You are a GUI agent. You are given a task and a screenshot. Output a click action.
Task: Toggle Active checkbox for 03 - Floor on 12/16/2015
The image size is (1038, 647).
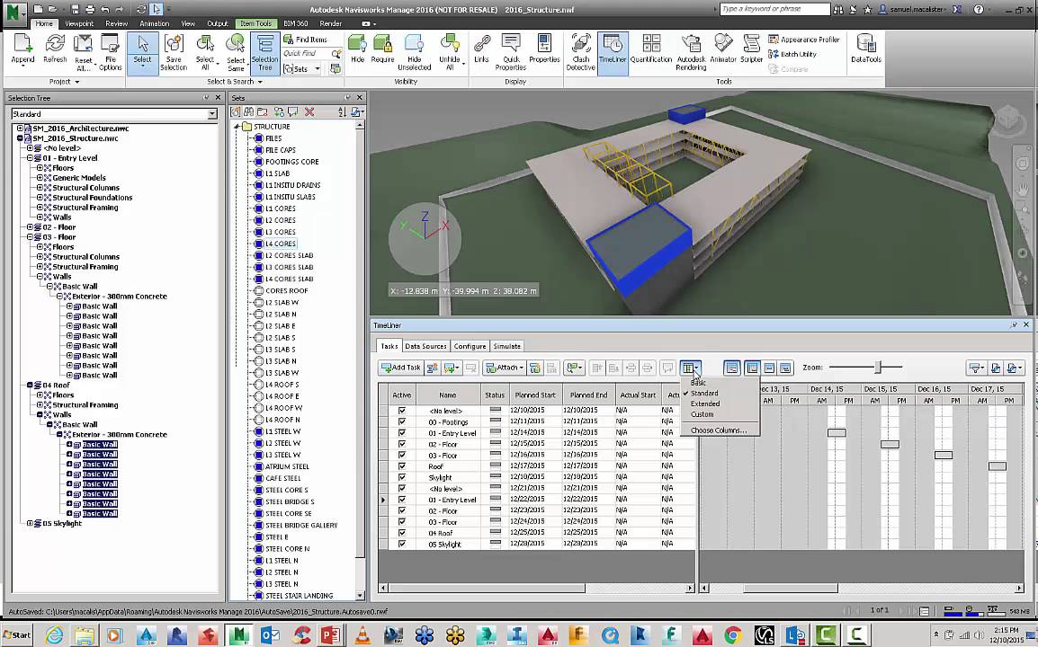pos(402,455)
